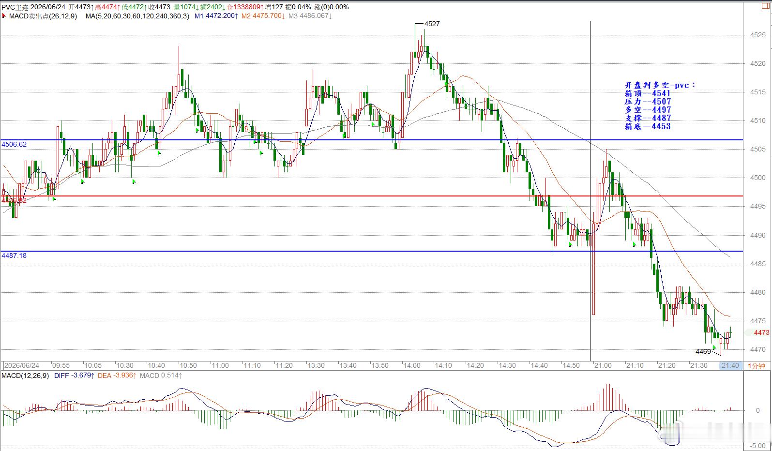Select the 开盘判多空 pvc text annotation
The image size is (772, 451).
tap(660, 85)
